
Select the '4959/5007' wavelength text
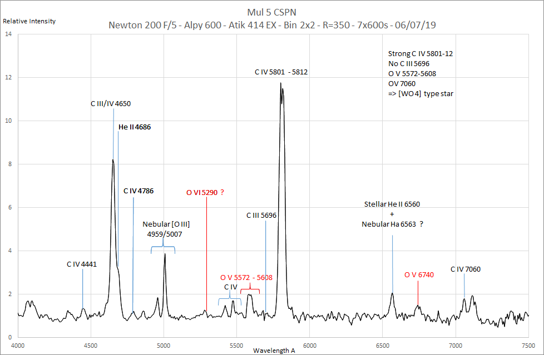point(165,234)
